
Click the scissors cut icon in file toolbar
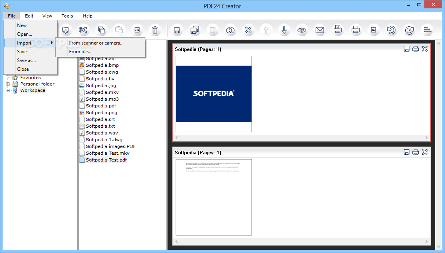point(83,30)
